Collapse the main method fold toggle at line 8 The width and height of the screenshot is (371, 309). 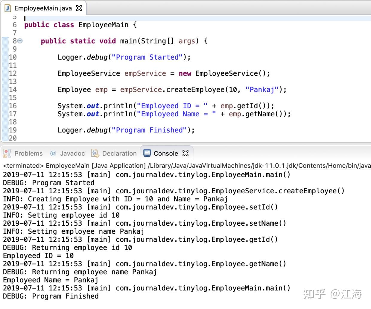pos(20,41)
